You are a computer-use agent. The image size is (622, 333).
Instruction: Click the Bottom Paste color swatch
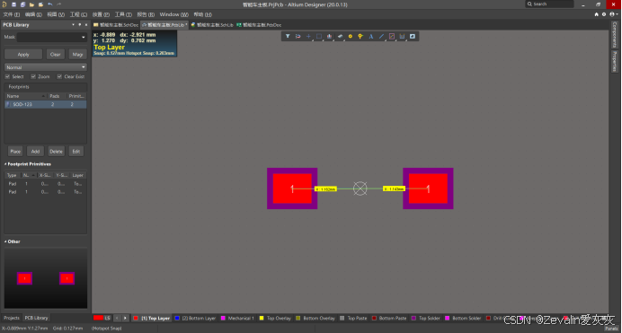(374, 318)
